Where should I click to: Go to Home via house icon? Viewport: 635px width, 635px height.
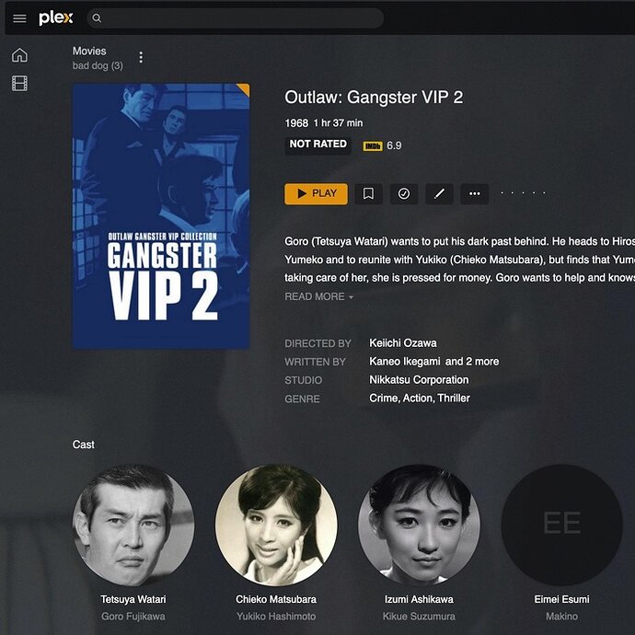point(19,54)
